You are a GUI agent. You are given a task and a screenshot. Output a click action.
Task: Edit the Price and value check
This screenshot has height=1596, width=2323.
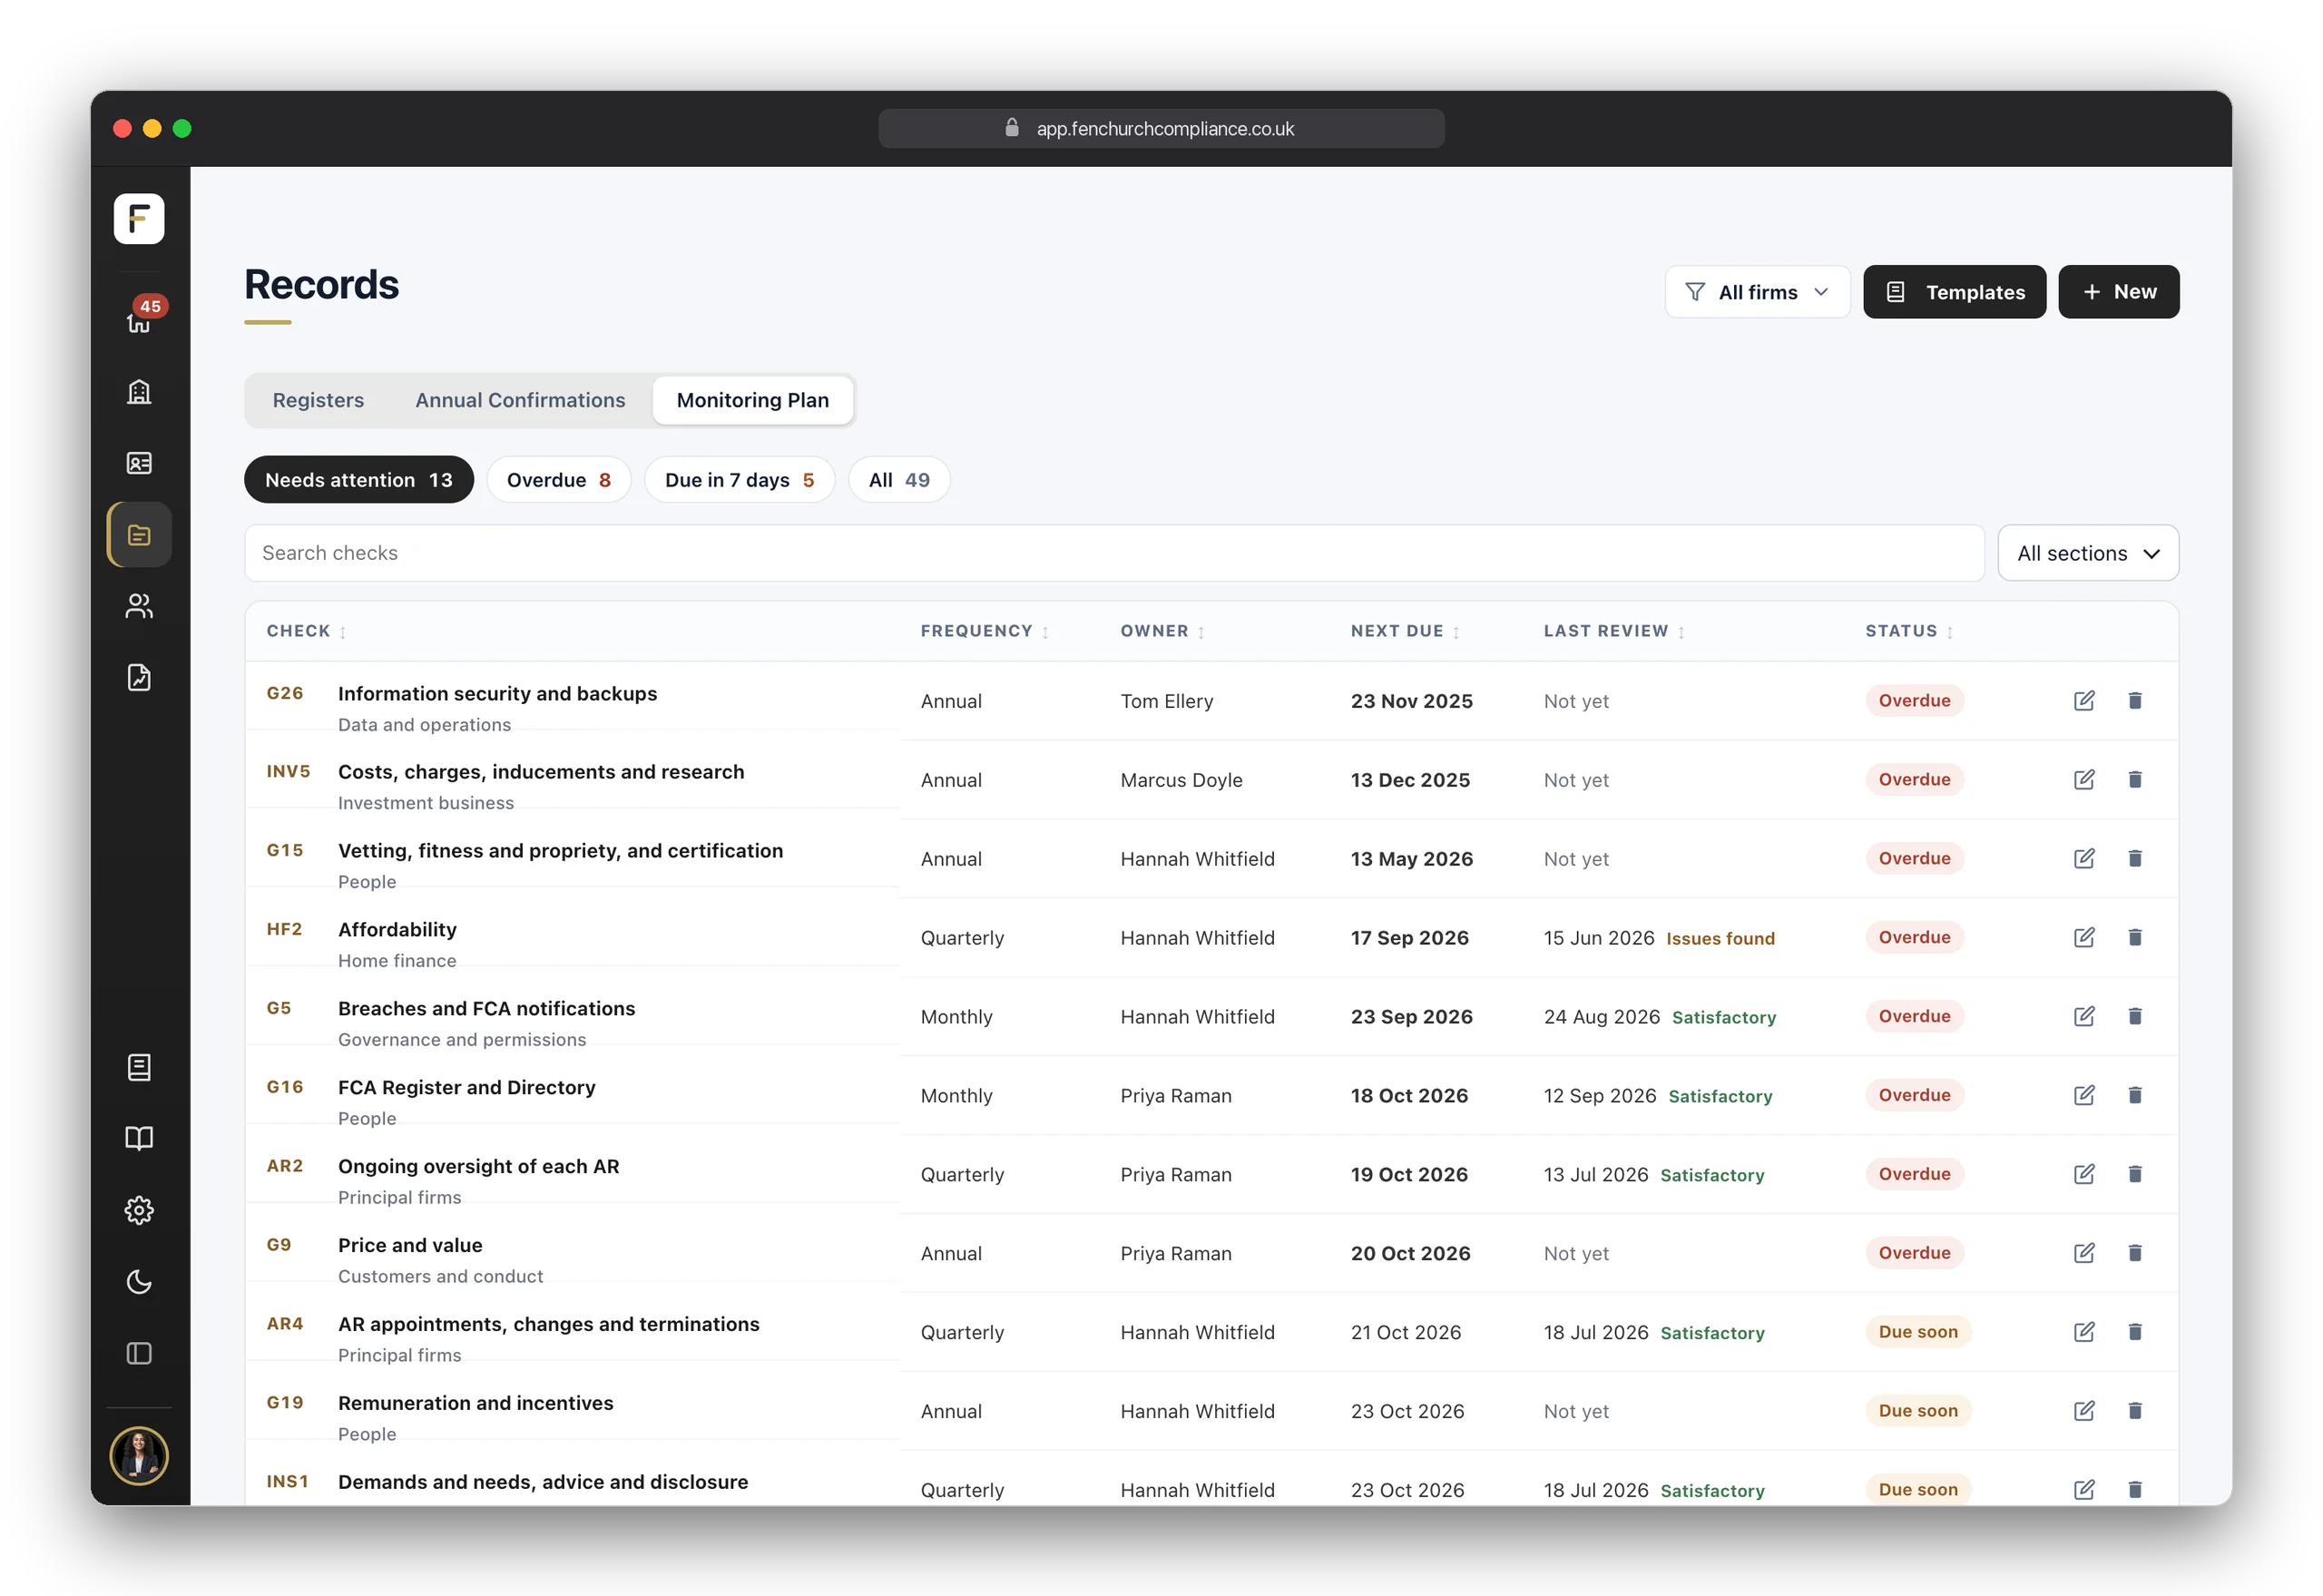pyautogui.click(x=2084, y=1253)
